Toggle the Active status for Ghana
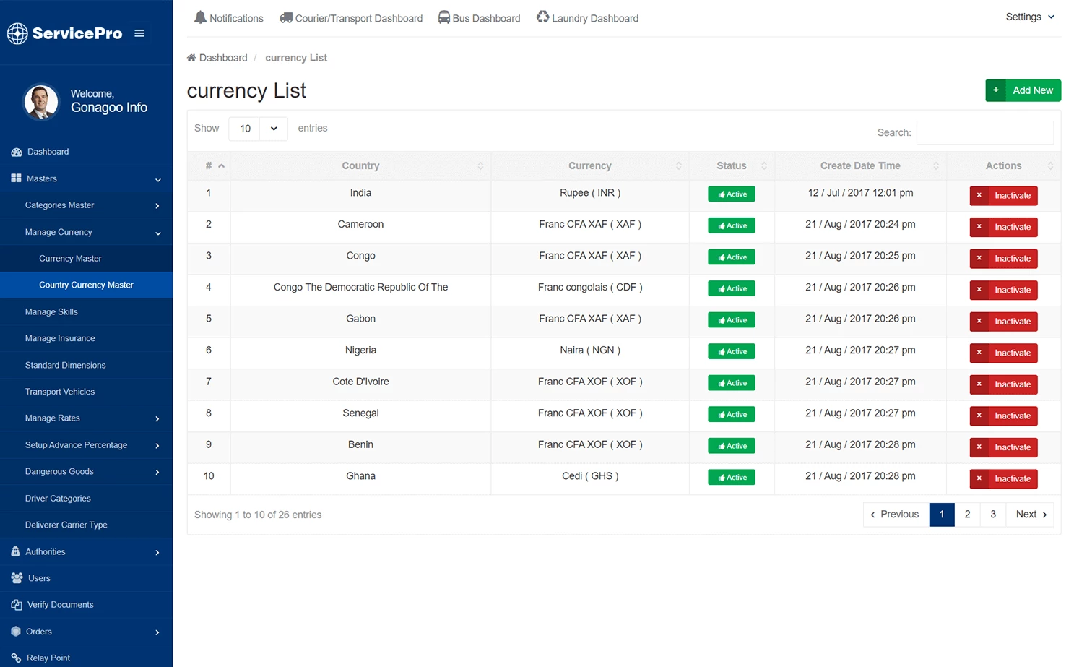 (731, 477)
